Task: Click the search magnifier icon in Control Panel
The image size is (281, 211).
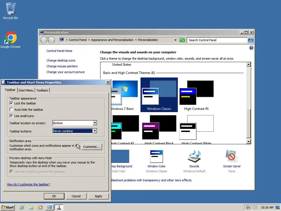Action: click(x=251, y=40)
